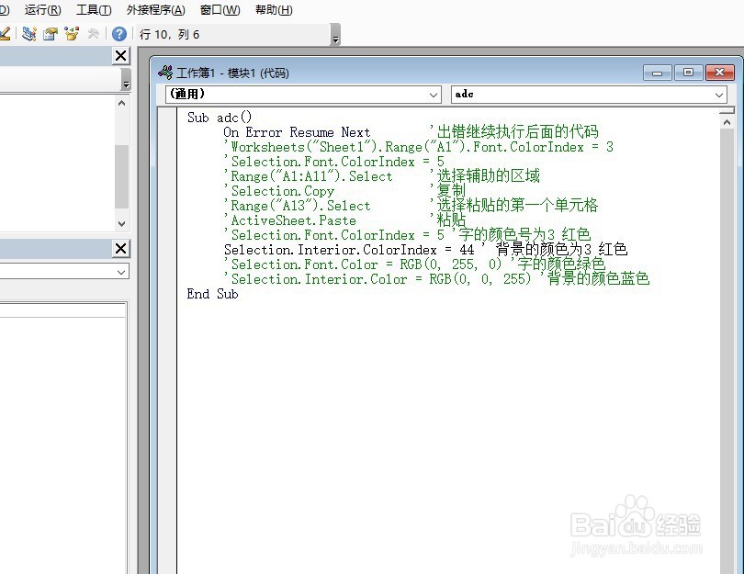The width and height of the screenshot is (744, 574).
Task: Open Project Explorer from toolbar
Action: tap(29, 34)
